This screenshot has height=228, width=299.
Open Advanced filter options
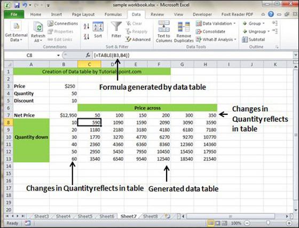click(138, 40)
